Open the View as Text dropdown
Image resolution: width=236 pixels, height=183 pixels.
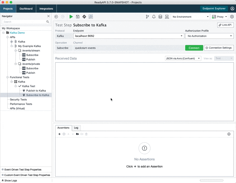[224, 58]
